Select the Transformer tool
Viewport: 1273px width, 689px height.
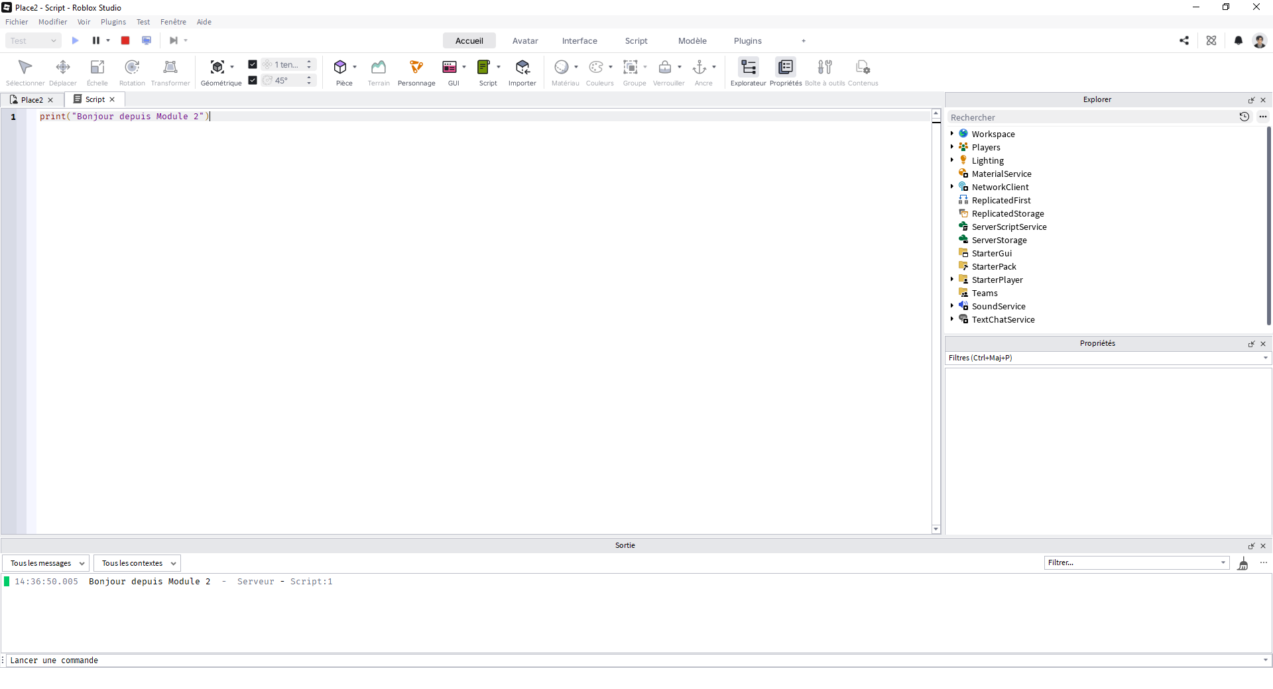[x=170, y=72]
